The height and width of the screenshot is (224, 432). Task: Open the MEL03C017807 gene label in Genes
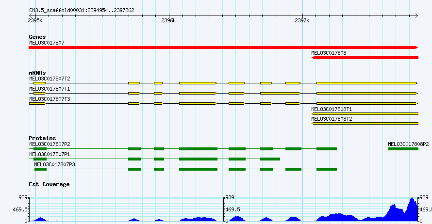click(47, 43)
